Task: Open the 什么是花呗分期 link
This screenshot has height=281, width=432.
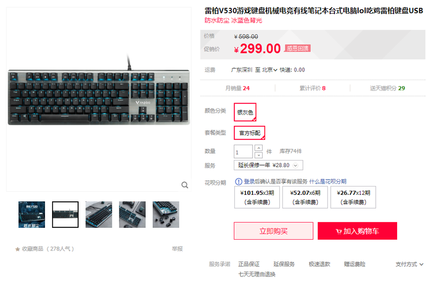Action: pos(328,181)
